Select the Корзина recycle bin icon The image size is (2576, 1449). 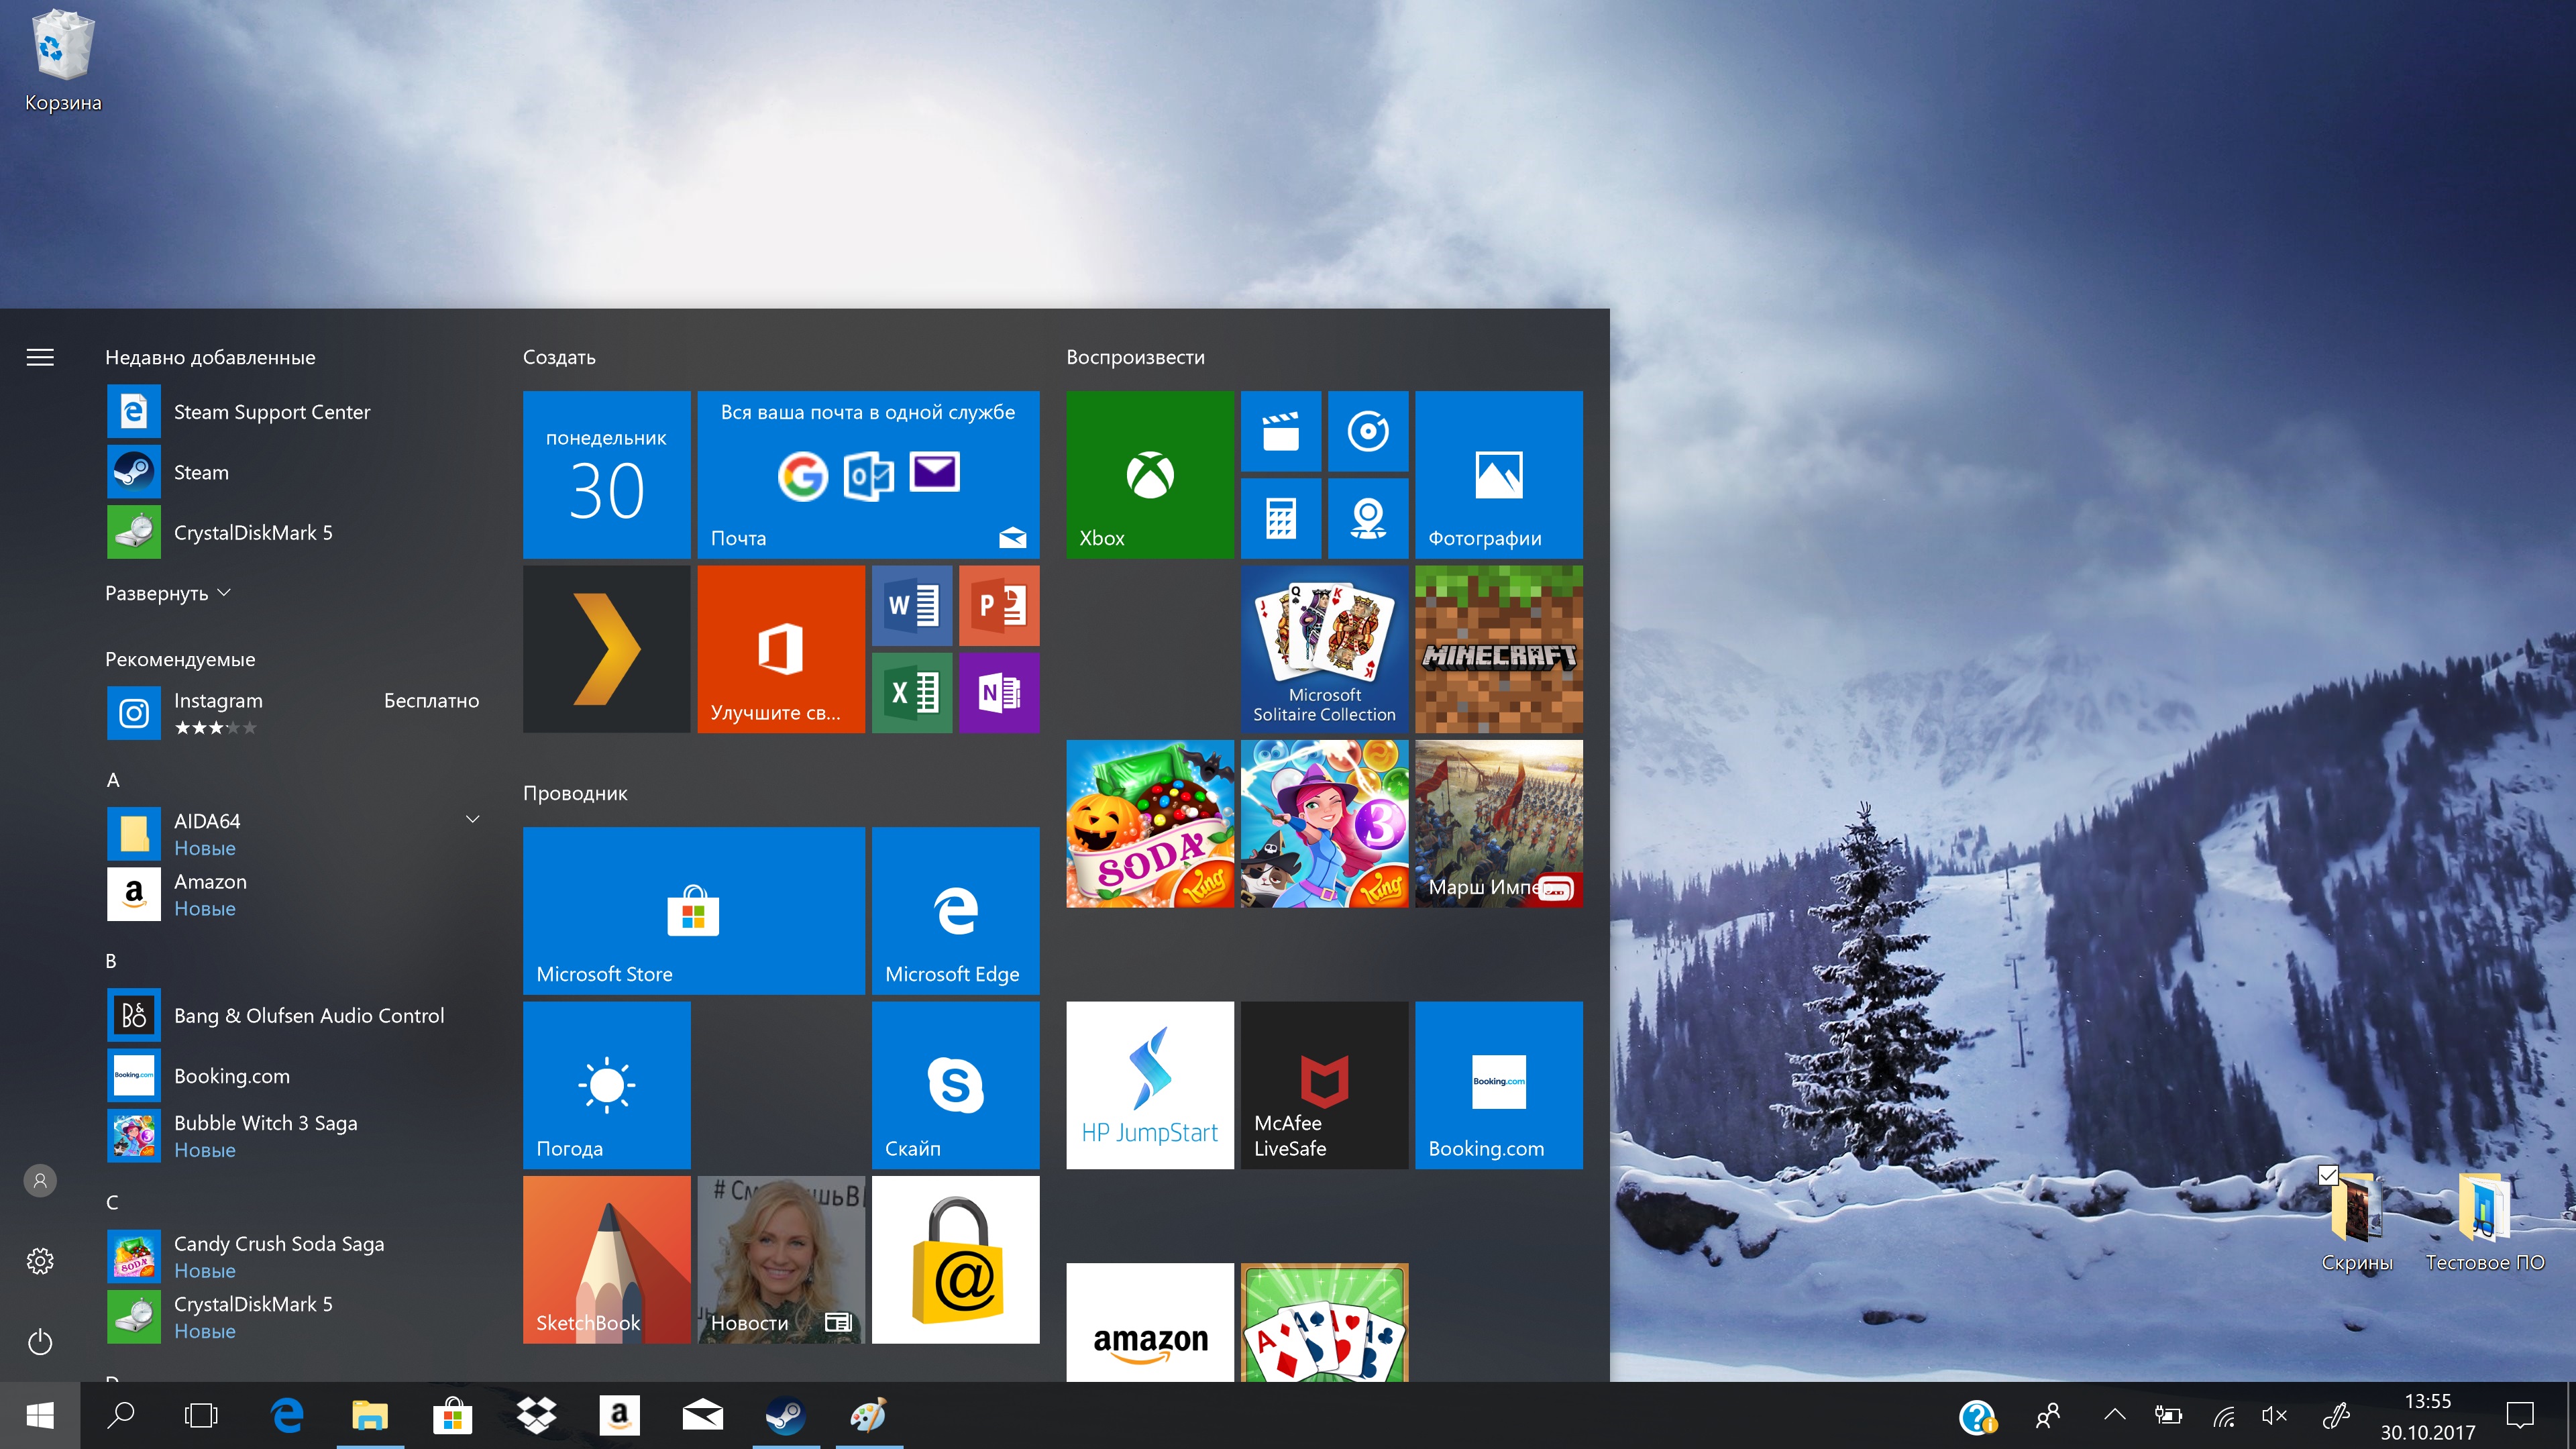tap(63, 61)
